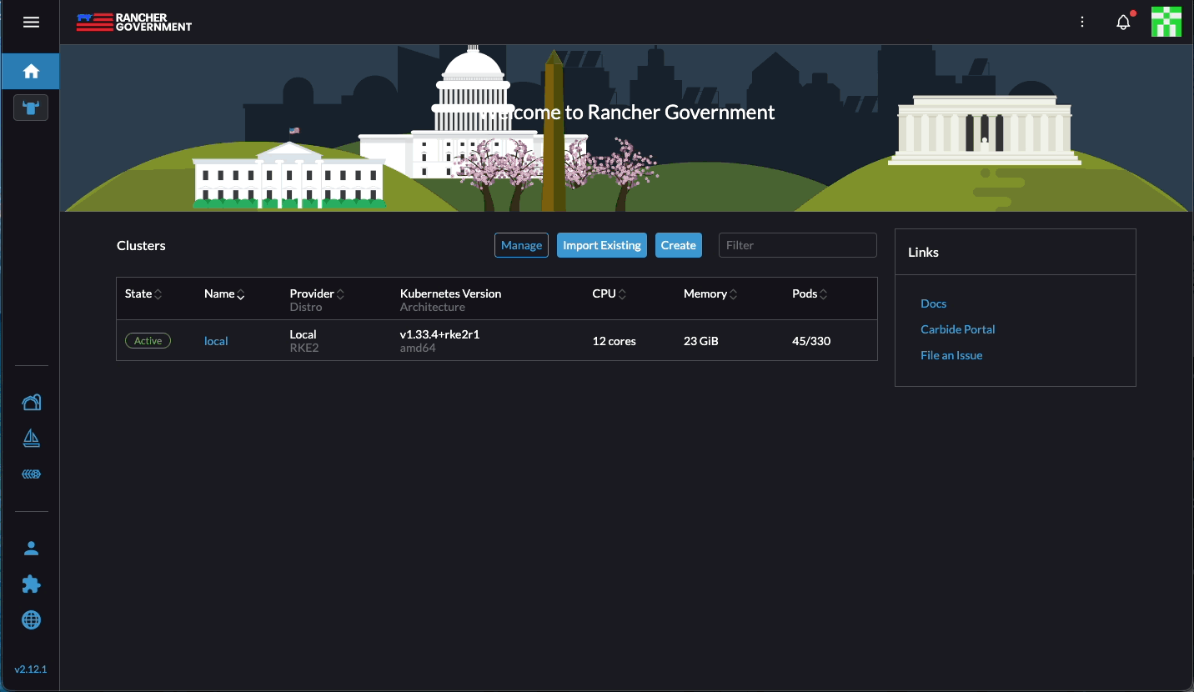Open the local cluster bull-head icon
The image size is (1194, 692).
click(x=31, y=108)
